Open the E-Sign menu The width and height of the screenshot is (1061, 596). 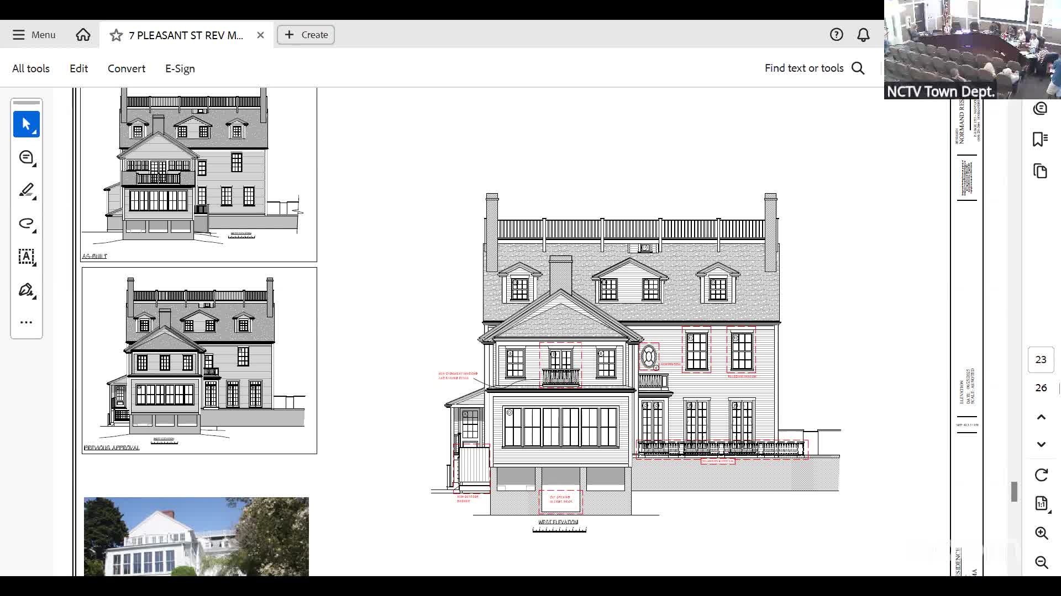coord(180,68)
